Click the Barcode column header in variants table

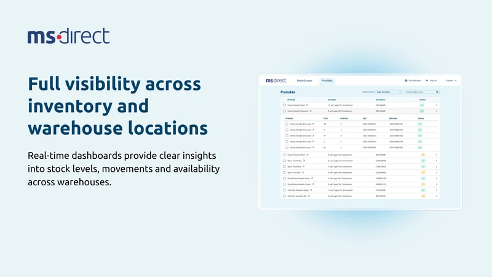[393, 118]
